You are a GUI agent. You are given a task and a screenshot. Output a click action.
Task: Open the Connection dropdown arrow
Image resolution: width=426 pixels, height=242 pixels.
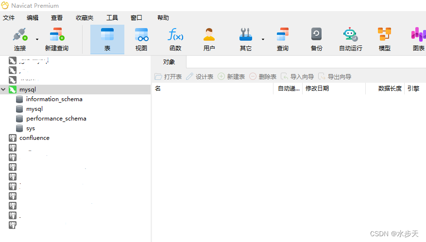[x=37, y=40]
